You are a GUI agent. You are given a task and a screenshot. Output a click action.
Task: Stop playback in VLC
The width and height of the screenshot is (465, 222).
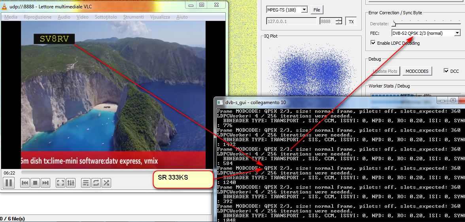point(35,183)
